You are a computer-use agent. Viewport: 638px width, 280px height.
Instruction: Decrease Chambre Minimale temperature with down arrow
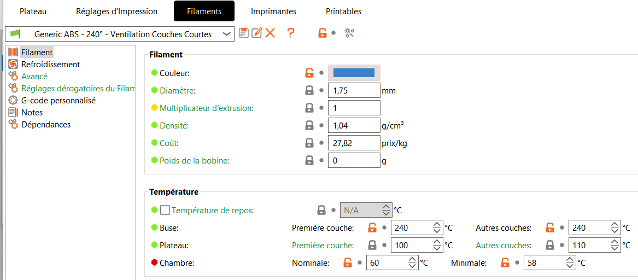point(570,266)
